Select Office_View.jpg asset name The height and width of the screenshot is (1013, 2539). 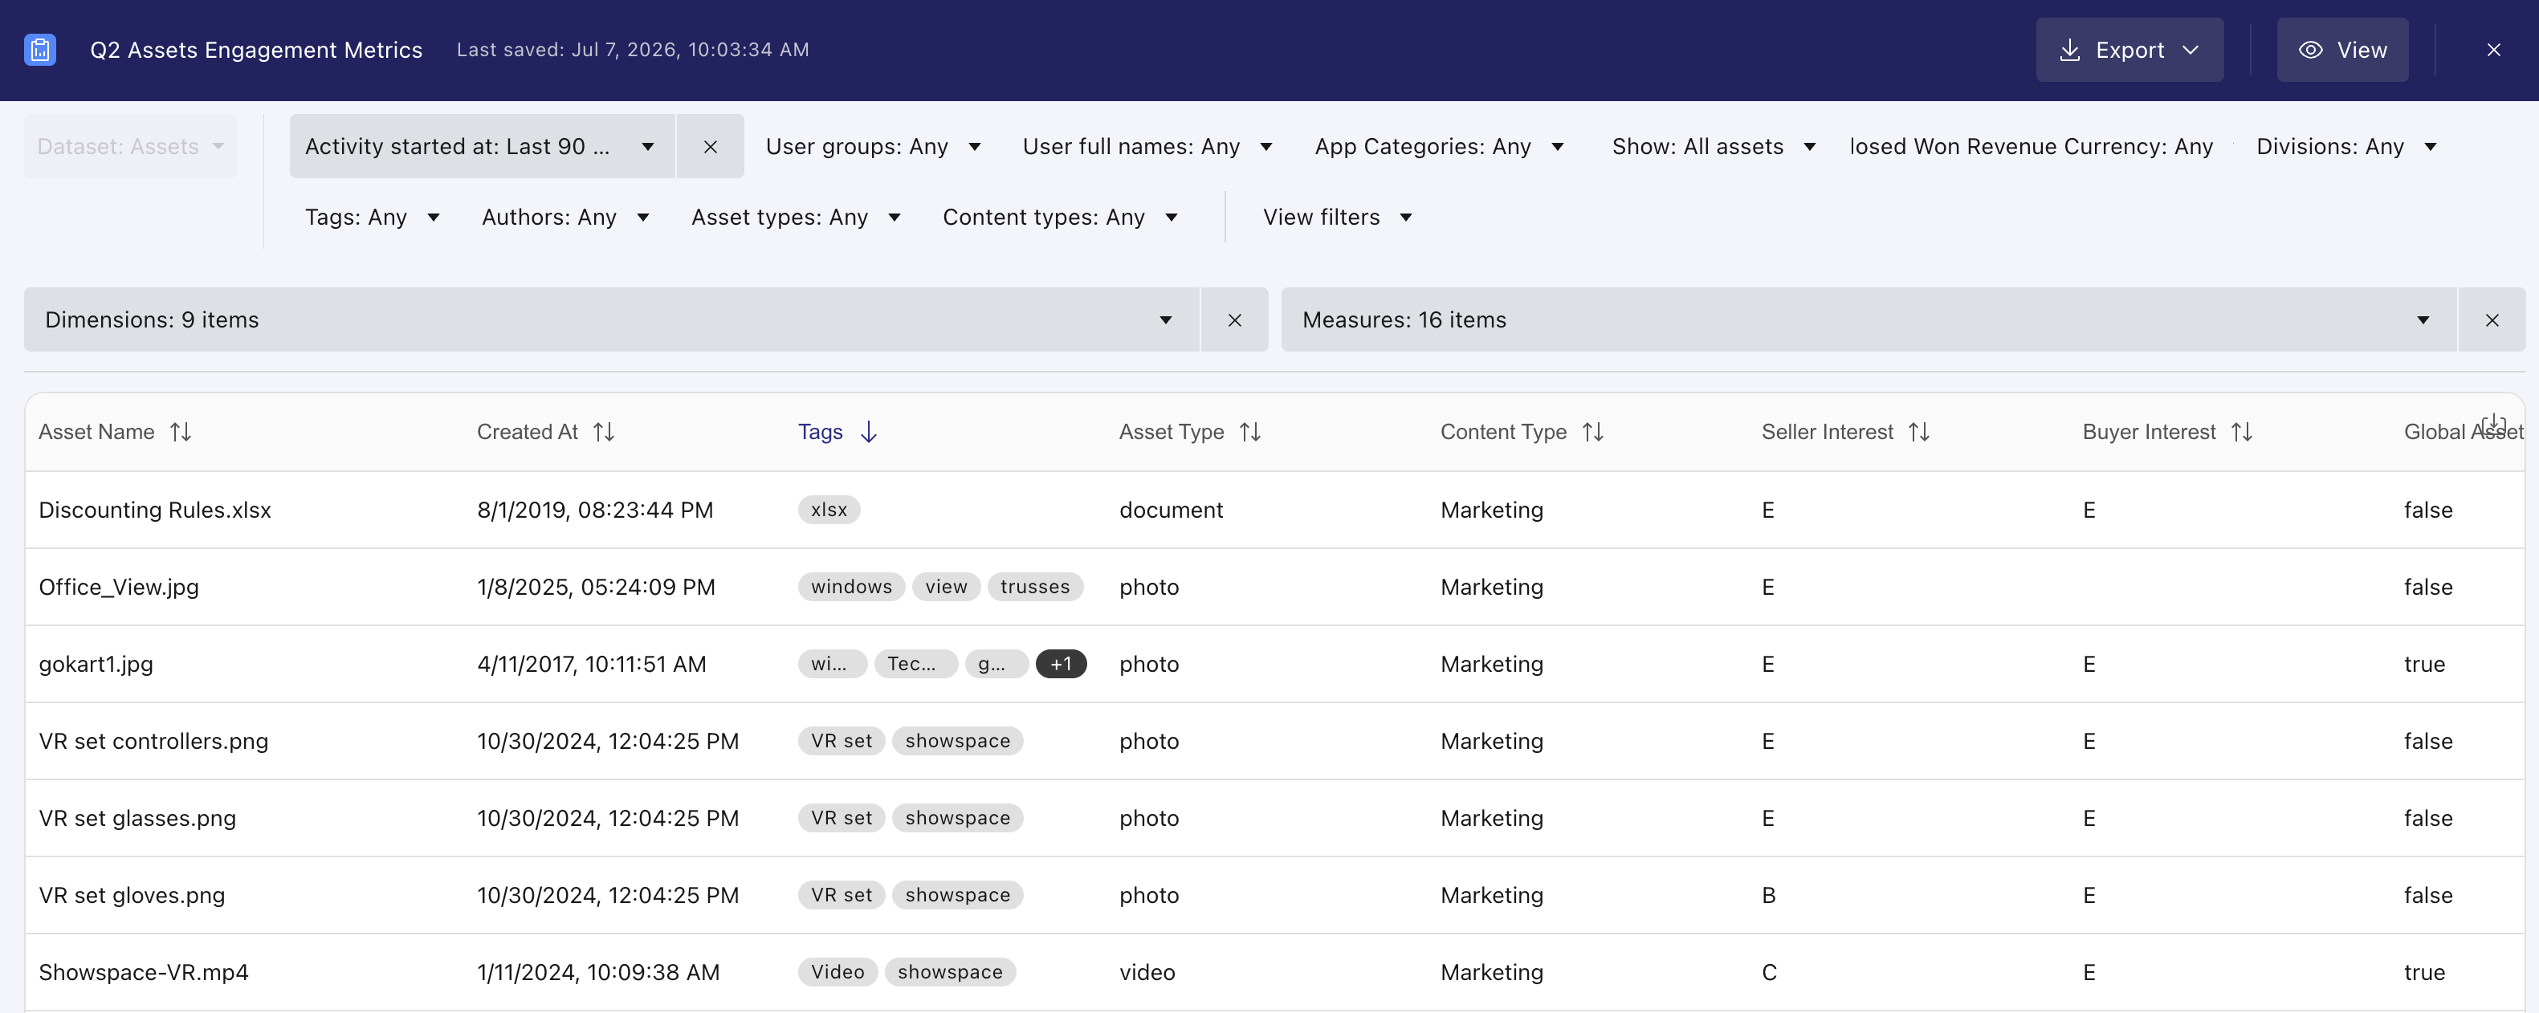[118, 586]
